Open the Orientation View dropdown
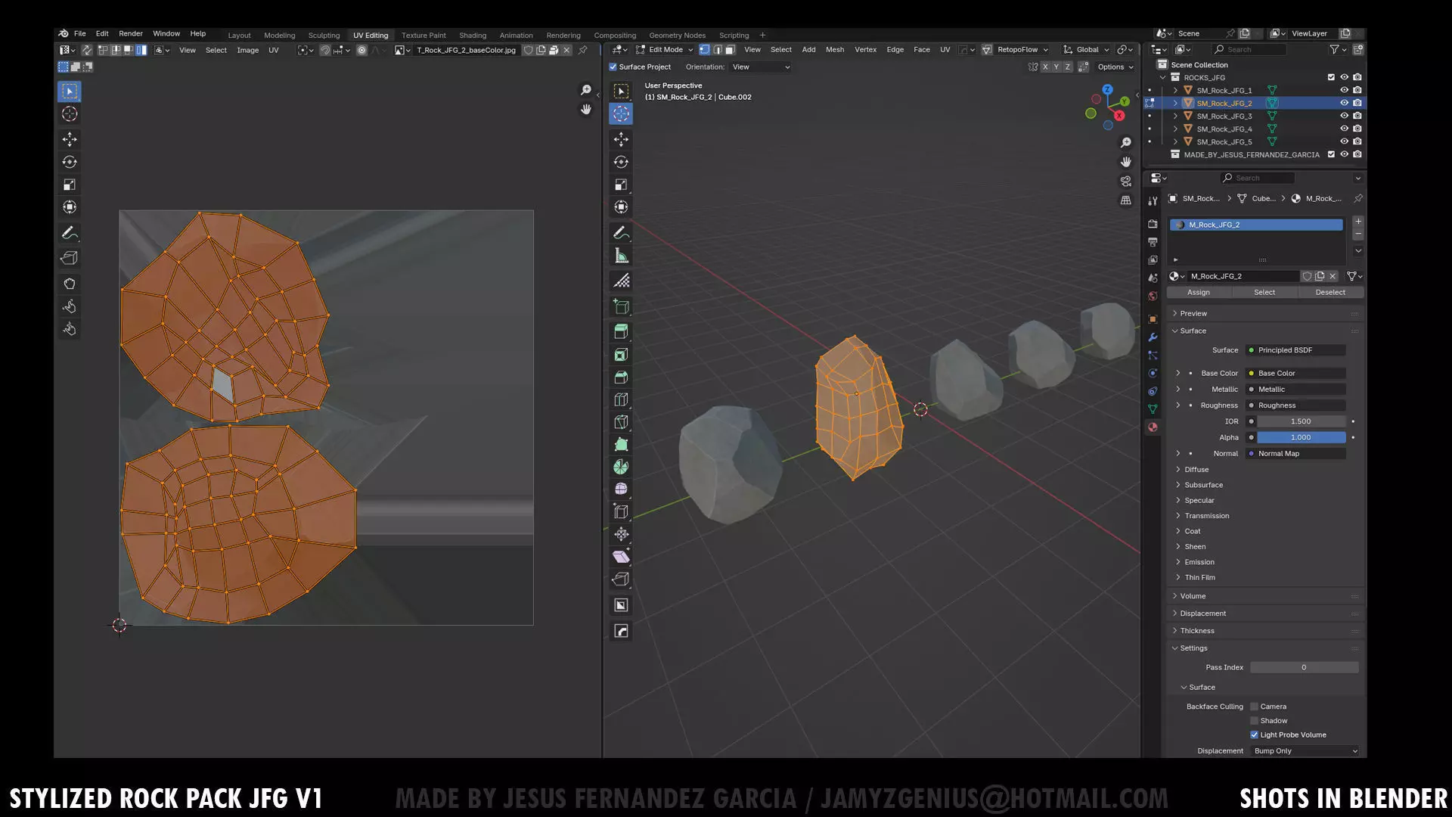This screenshot has height=817, width=1452. click(x=761, y=67)
